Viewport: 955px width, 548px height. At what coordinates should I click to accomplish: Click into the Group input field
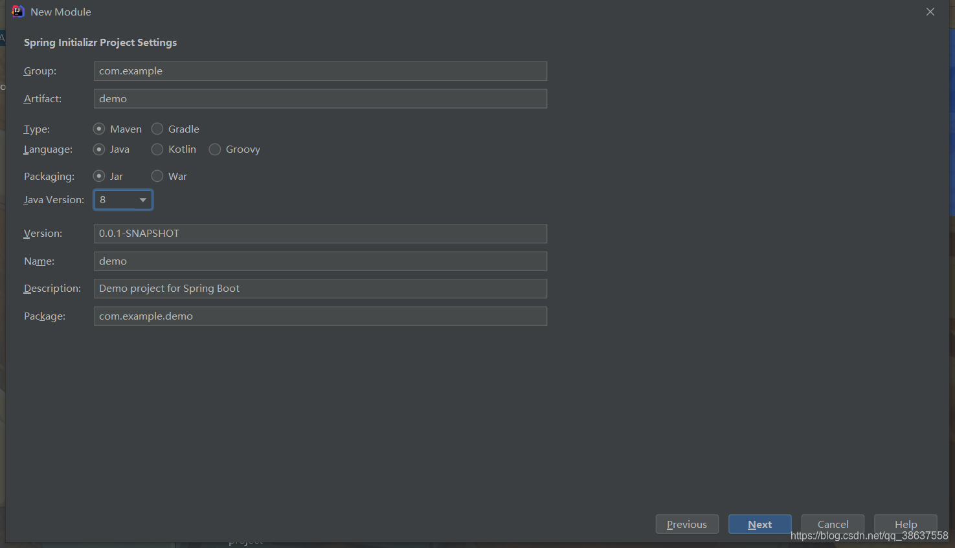click(320, 71)
